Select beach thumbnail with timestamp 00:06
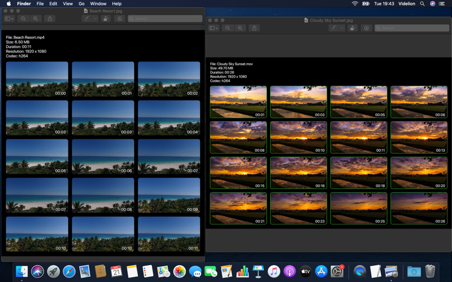Image resolution: width=452 pixels, height=282 pixels. point(103,157)
